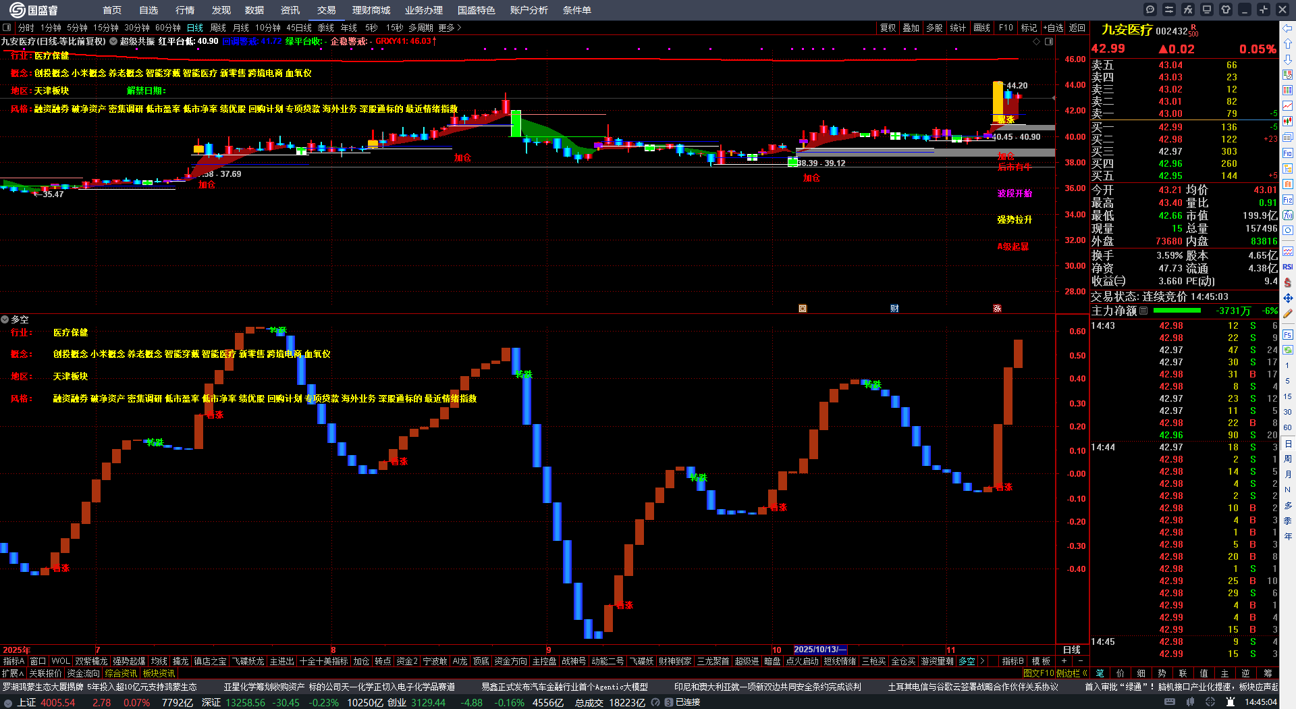Click the F12 trading sidebar icon

(1288, 200)
